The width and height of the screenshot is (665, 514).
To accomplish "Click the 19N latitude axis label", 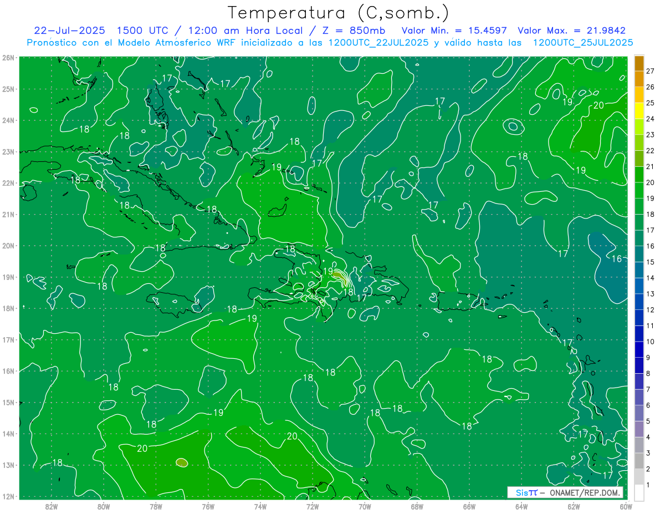I will [x=8, y=277].
